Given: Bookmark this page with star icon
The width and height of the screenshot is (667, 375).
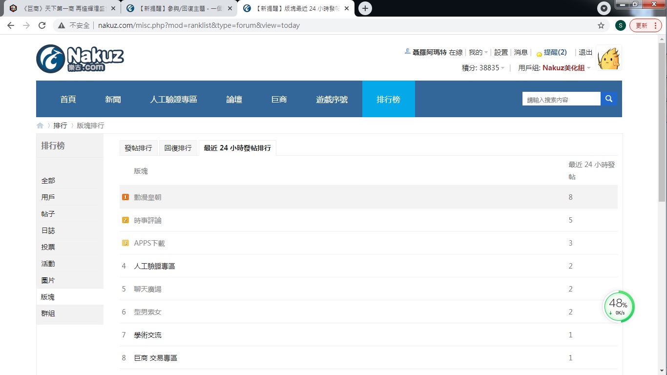Looking at the screenshot, I should pyautogui.click(x=601, y=25).
